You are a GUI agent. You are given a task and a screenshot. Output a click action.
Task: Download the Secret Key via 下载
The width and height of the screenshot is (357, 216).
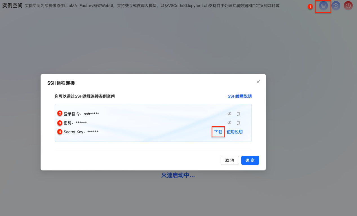pos(218,132)
